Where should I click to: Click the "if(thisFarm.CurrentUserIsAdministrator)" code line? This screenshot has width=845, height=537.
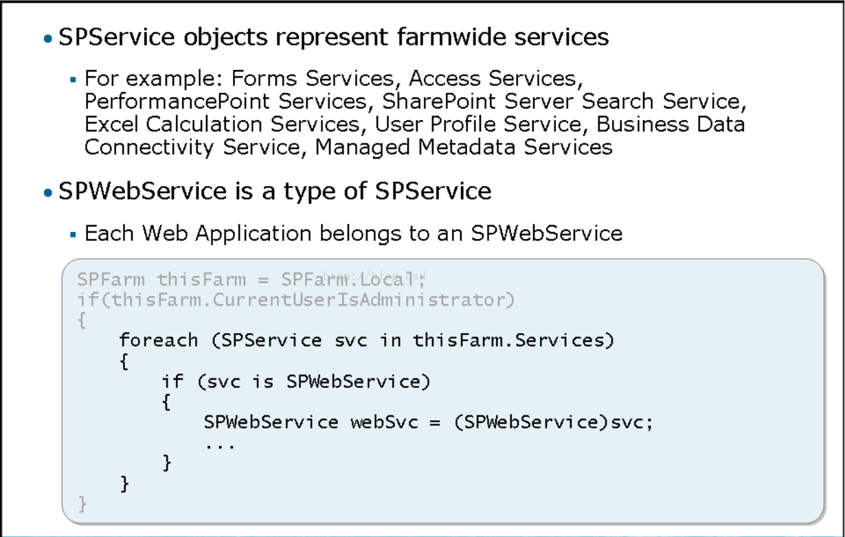pos(295,300)
